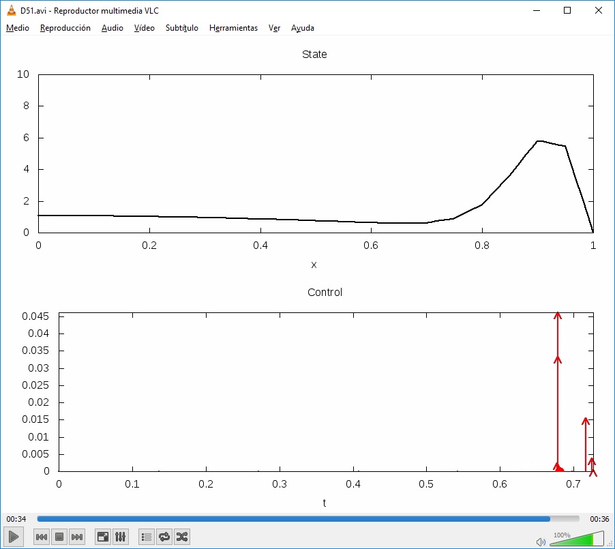Screen dimensions: 615x549
Task: Open the playlist view
Action: click(146, 537)
